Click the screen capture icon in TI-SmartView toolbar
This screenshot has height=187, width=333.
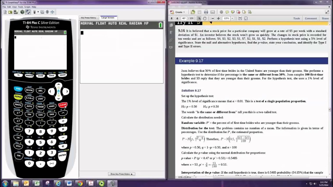(x=42, y=12)
